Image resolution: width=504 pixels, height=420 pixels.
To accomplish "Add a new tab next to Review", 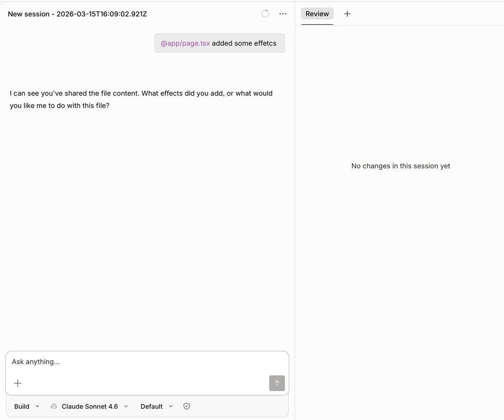I will click(347, 14).
